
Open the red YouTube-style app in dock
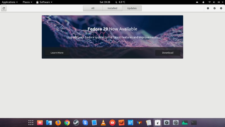(x=112, y=123)
